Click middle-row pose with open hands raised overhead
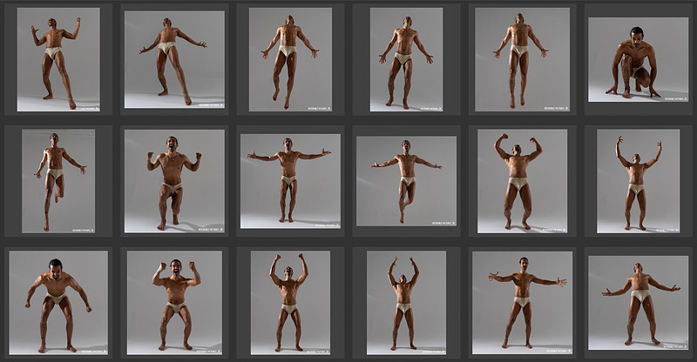 tap(638, 181)
